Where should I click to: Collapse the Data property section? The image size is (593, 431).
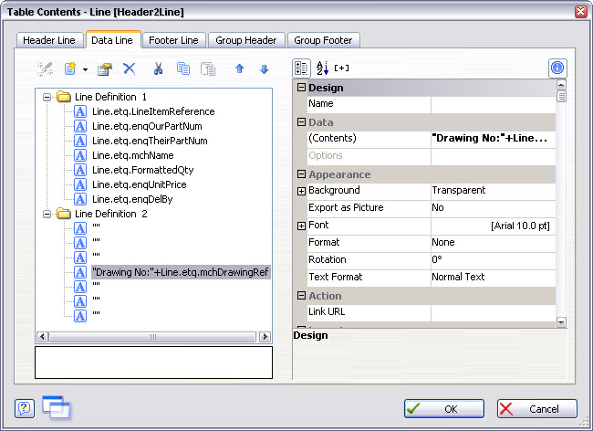click(301, 121)
